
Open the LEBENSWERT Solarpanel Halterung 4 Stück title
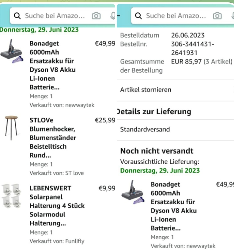[57, 206]
